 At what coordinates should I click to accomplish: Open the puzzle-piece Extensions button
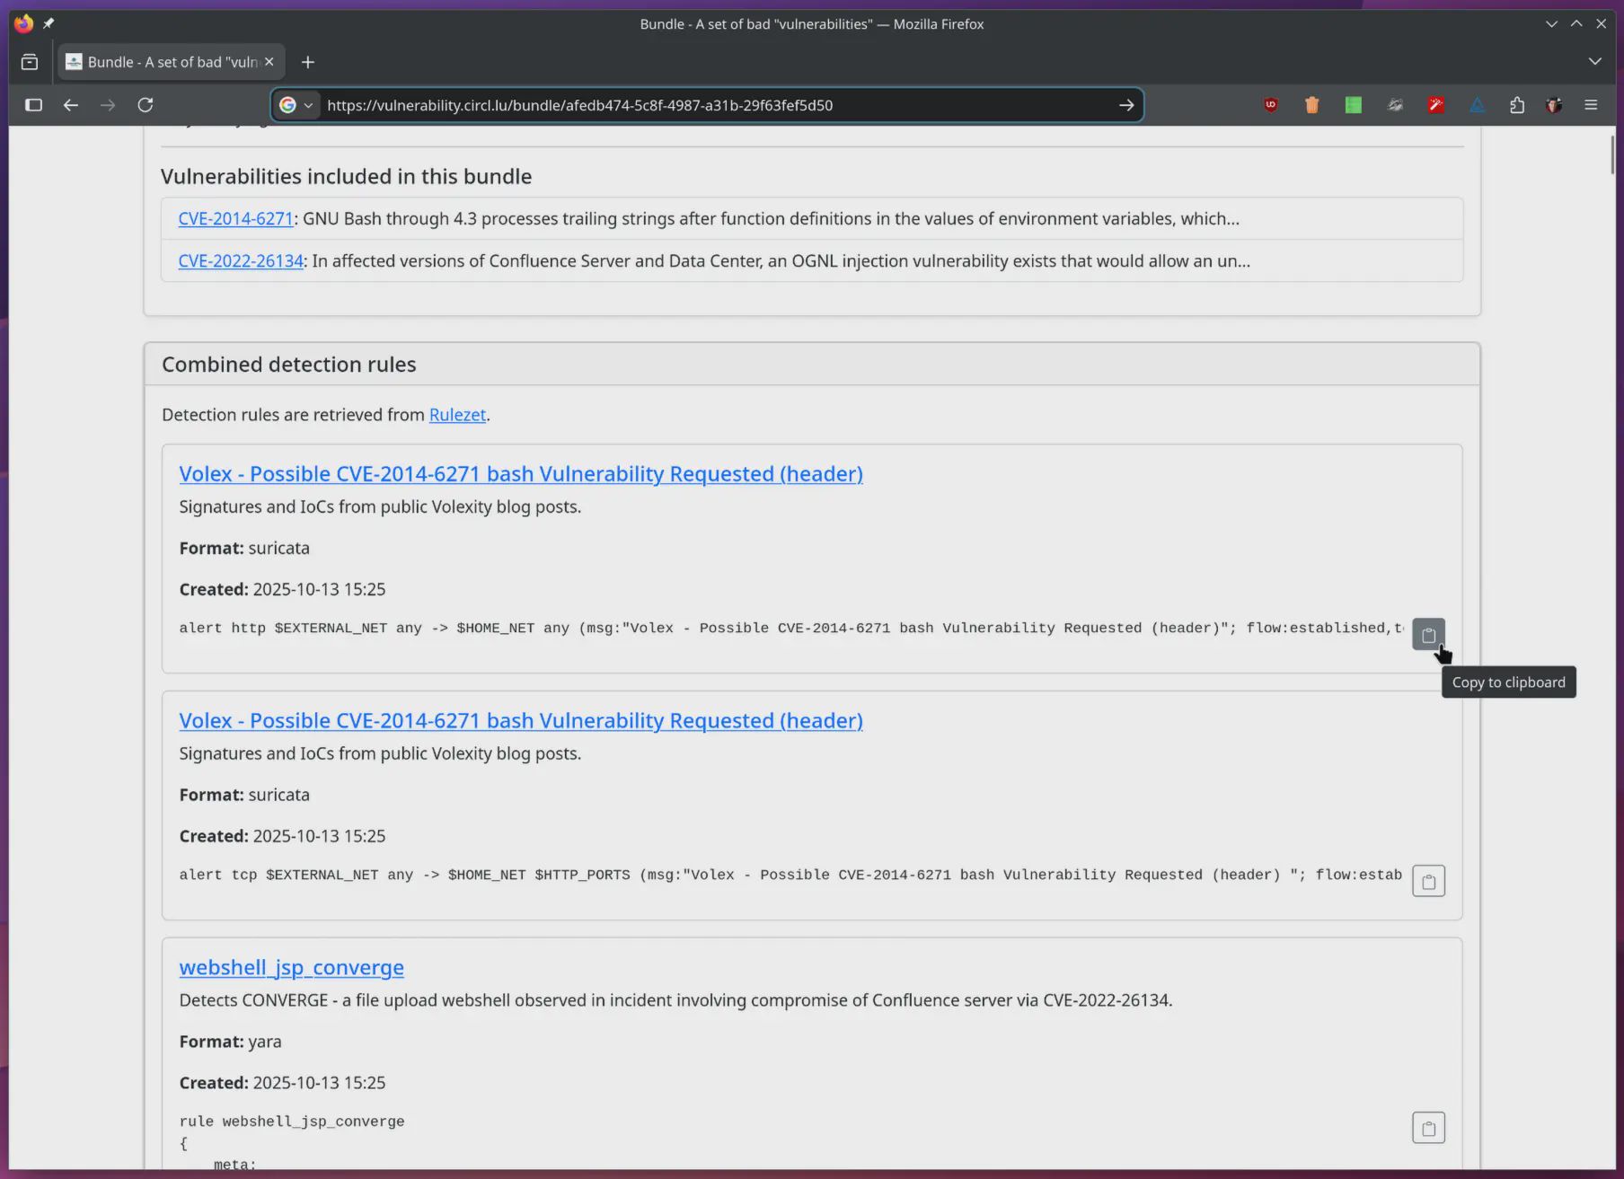1517,105
